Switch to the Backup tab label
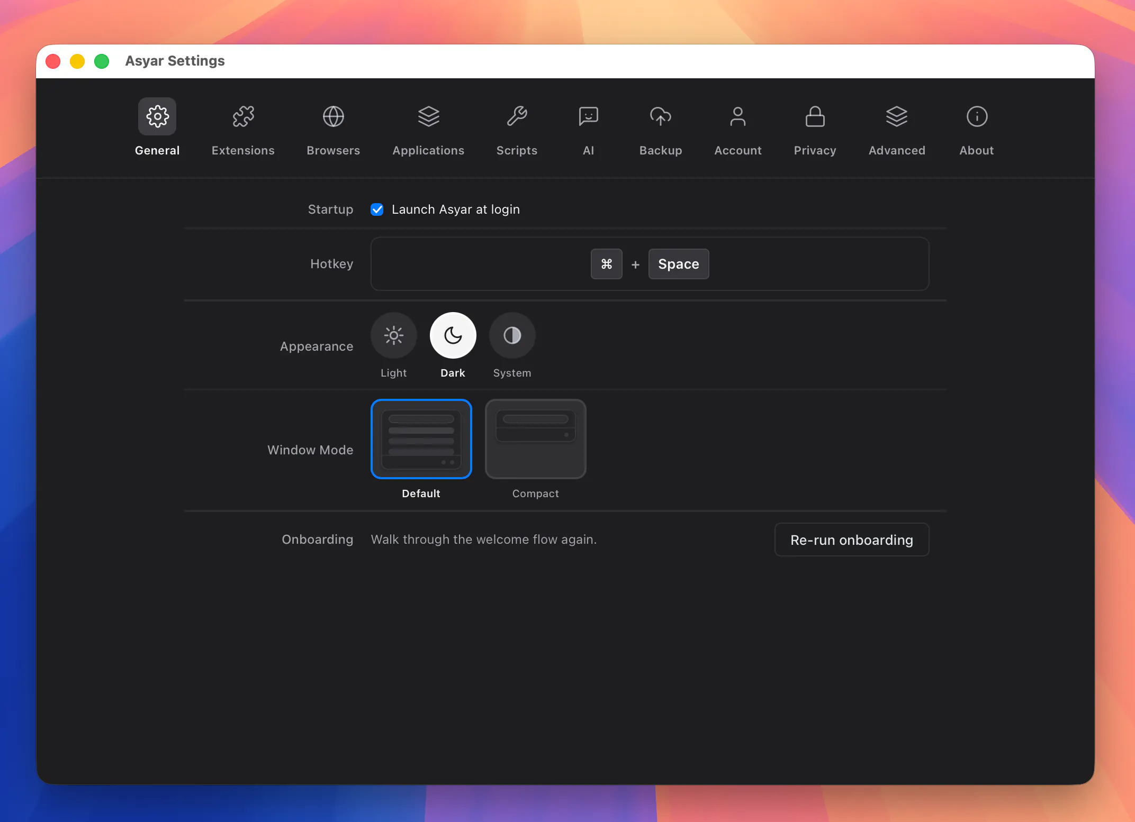1135x822 pixels. [x=661, y=150]
